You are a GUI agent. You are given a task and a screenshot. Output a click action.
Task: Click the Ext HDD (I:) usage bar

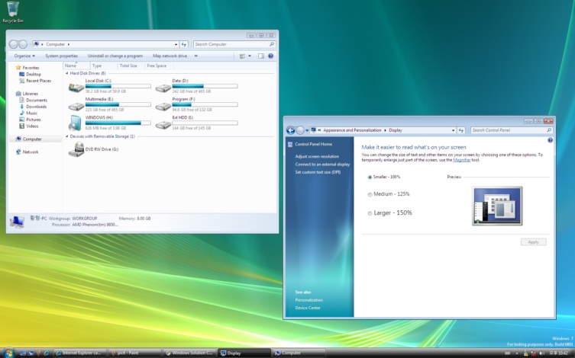point(205,123)
